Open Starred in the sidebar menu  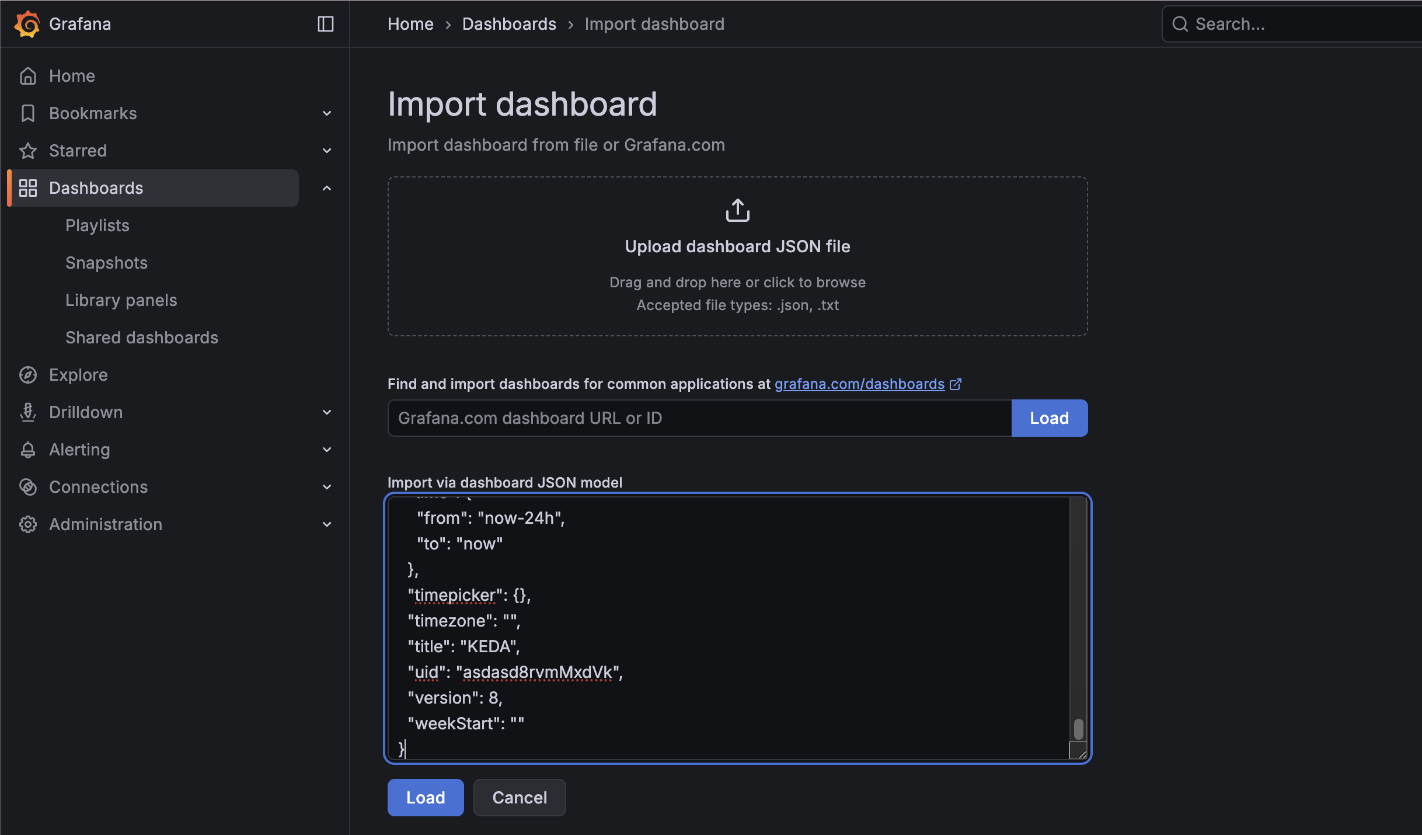pos(78,151)
